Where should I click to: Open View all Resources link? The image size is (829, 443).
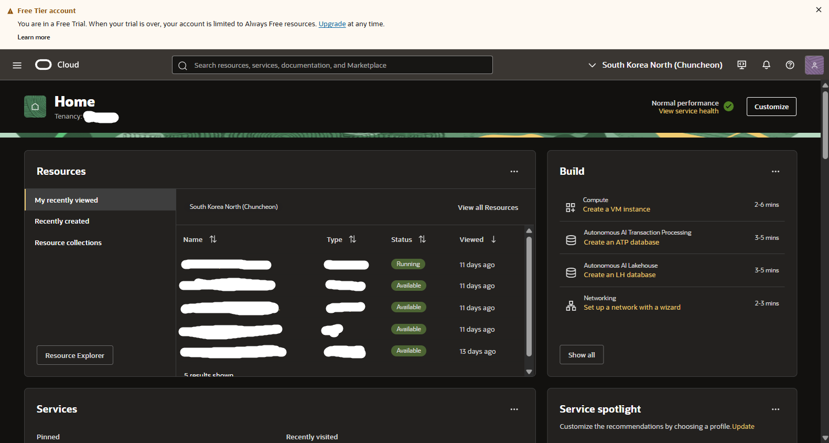(x=488, y=208)
